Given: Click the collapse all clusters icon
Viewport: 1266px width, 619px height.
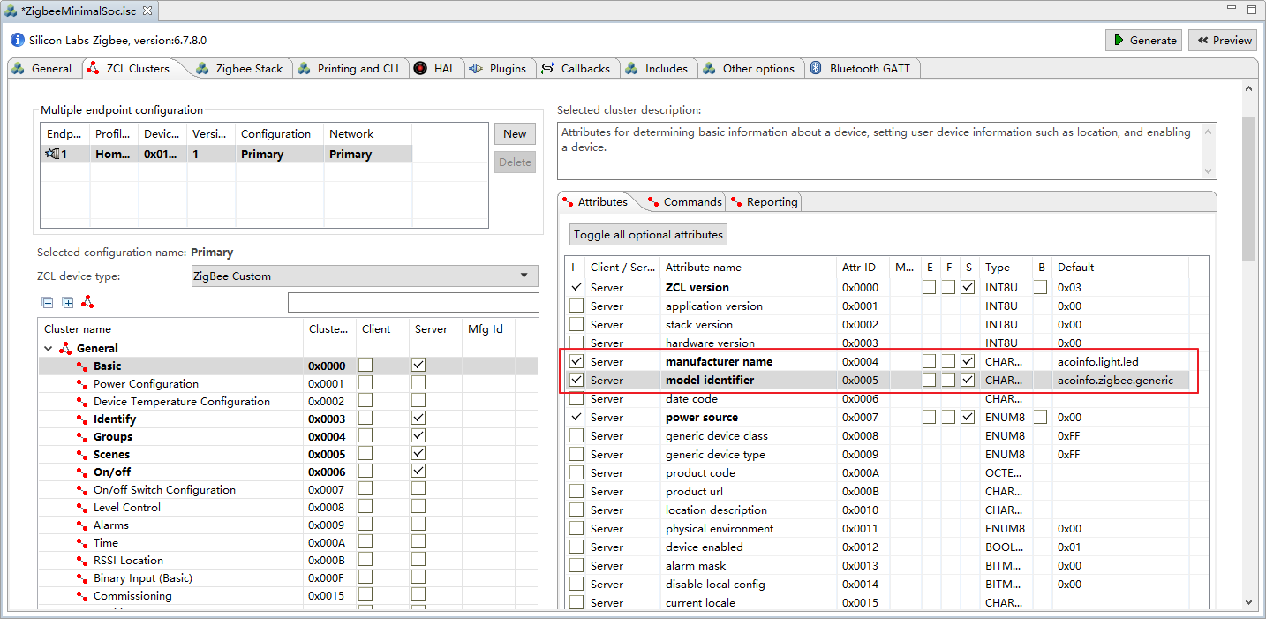Looking at the screenshot, I should [48, 303].
